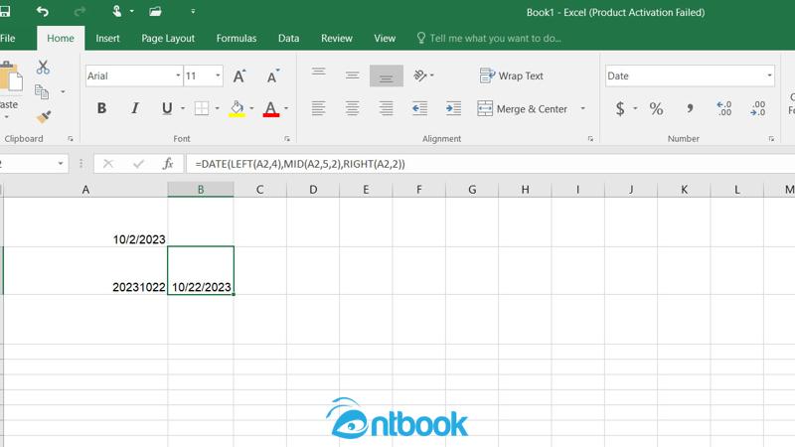Open Insert Function fx dialog
Image resolution: width=795 pixels, height=447 pixels.
(168, 164)
